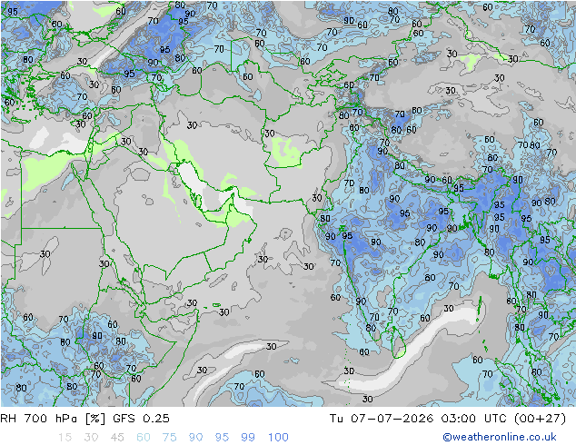576x445 pixels.
Task: Click the 'Tu 07-07-2026 03:00 UTC' timestamp
Action: pos(419,419)
